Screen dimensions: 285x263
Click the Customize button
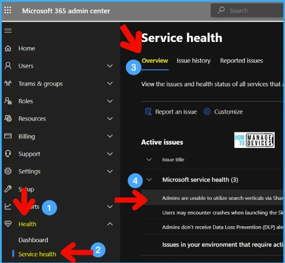click(x=223, y=111)
